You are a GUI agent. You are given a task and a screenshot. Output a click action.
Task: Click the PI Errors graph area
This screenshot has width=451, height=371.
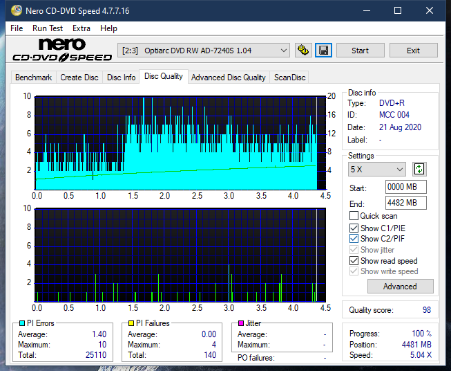point(180,143)
